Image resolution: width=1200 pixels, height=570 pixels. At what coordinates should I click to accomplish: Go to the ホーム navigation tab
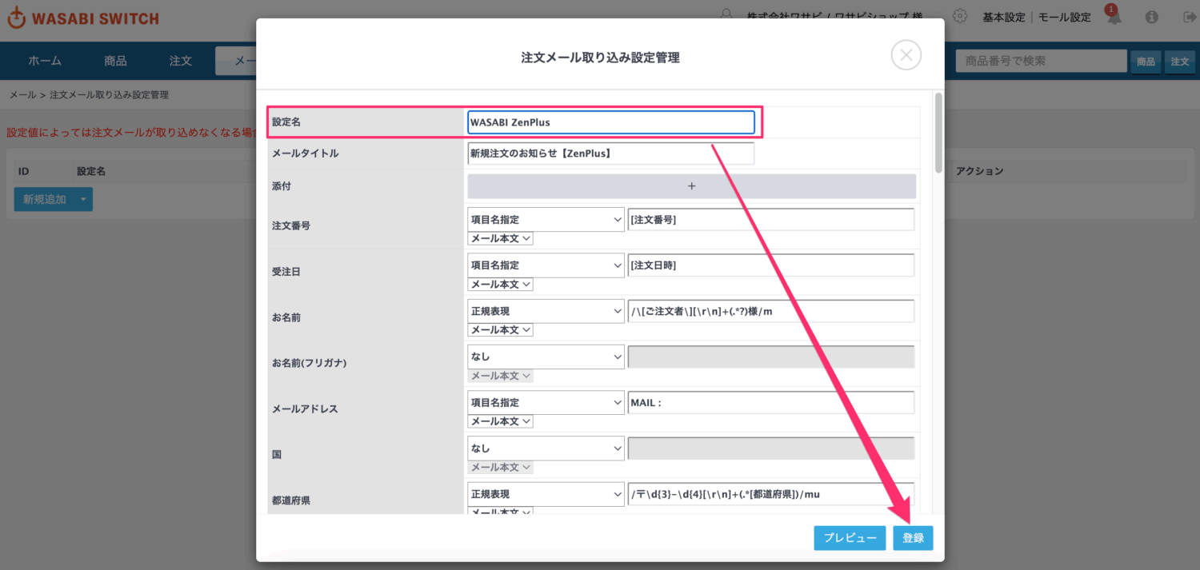45,61
